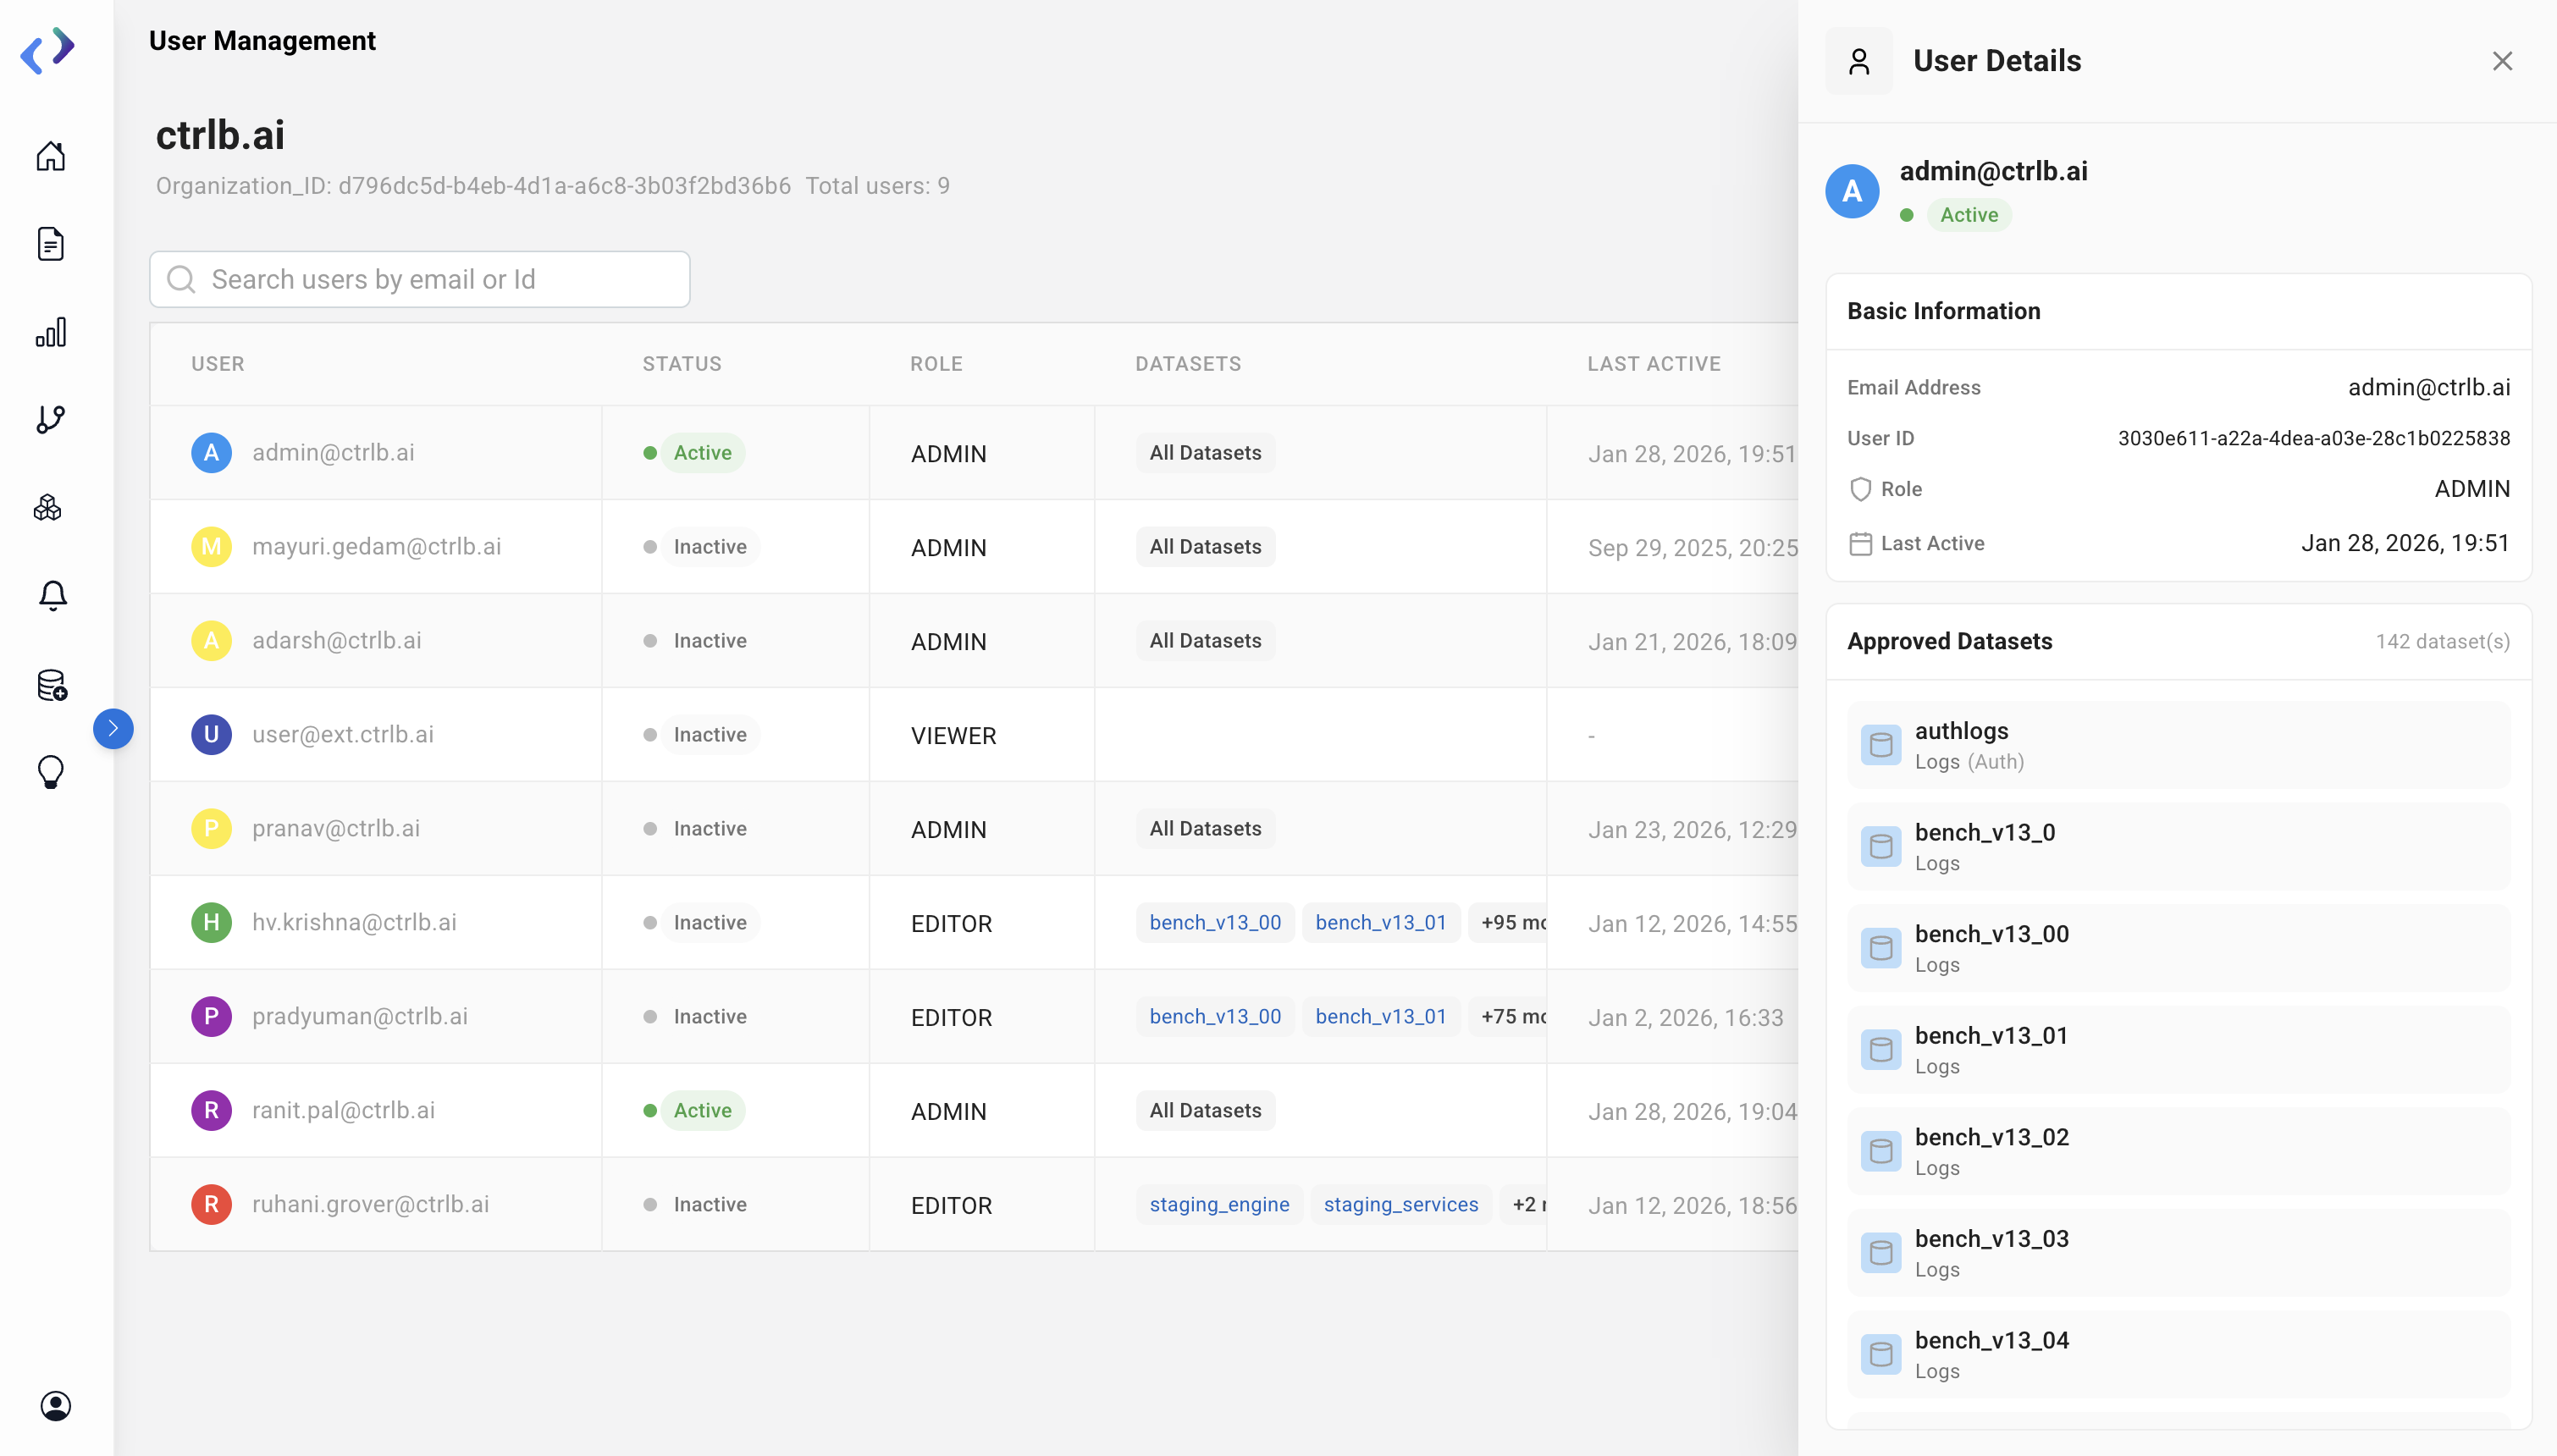Click the user profile icon at bottom

[55, 1406]
